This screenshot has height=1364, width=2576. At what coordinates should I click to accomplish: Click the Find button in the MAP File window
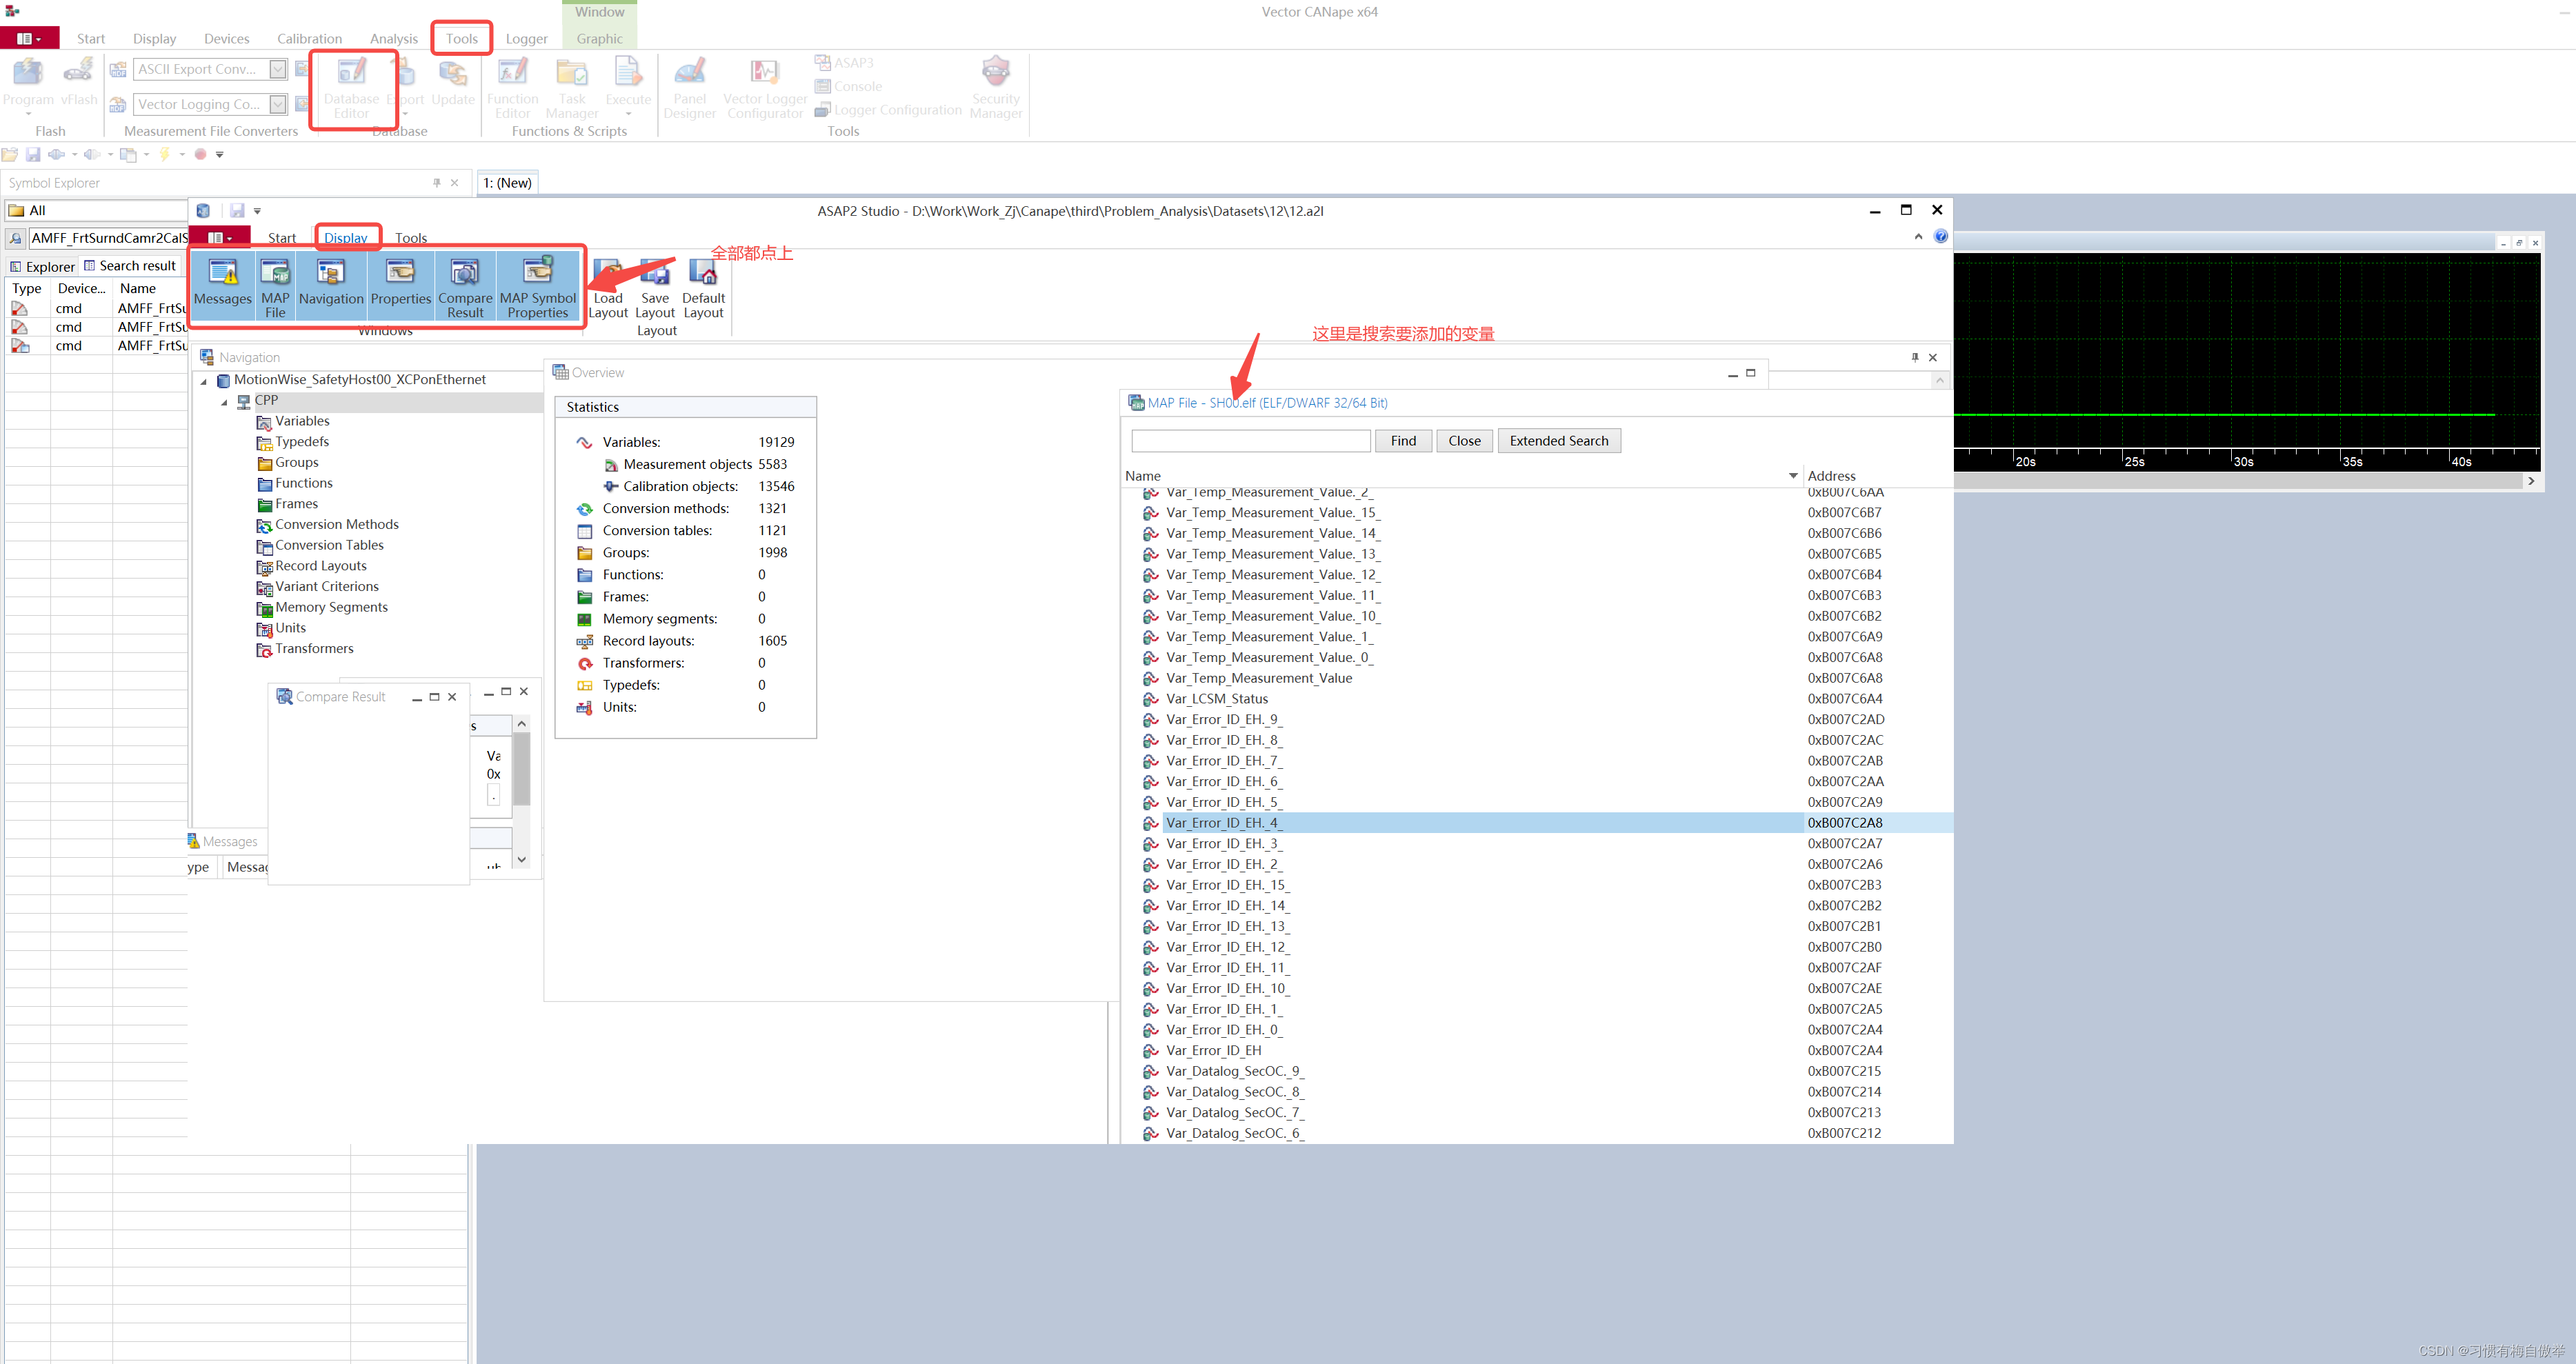(1403, 440)
